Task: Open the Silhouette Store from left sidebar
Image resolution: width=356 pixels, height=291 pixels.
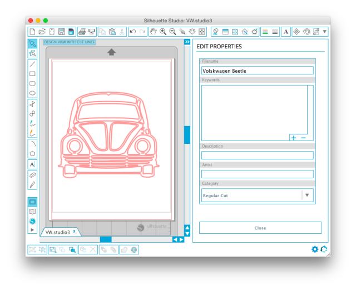Action: click(x=32, y=220)
